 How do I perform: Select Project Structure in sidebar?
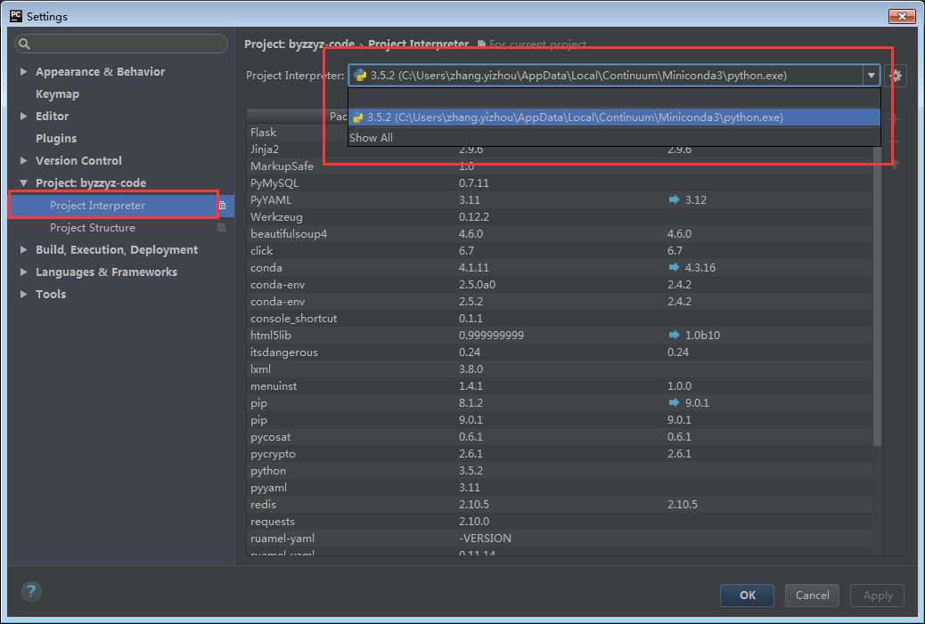[x=121, y=228]
